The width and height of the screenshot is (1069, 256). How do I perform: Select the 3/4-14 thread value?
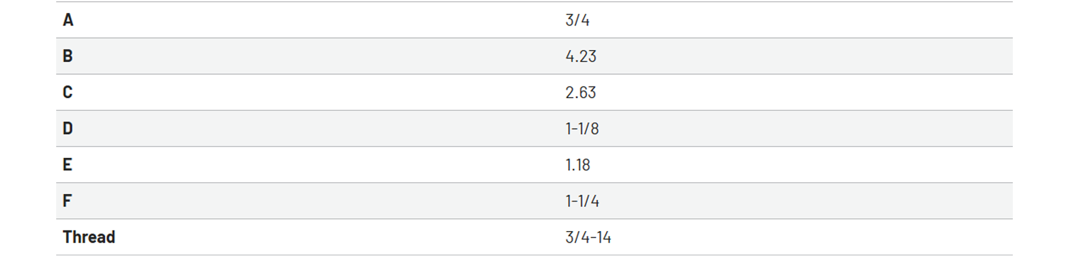coord(588,237)
